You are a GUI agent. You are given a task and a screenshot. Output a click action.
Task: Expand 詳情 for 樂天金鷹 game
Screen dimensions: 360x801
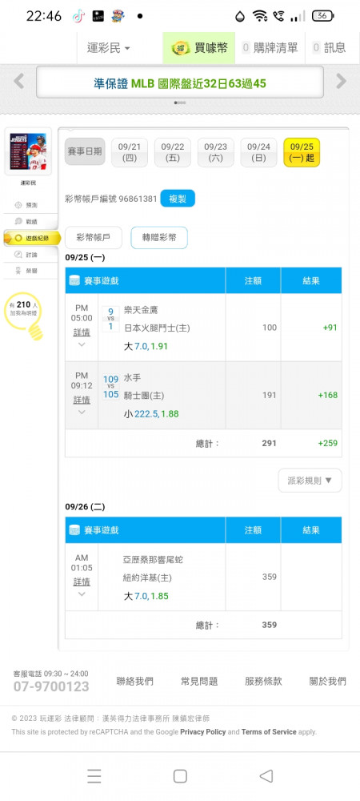tap(82, 332)
